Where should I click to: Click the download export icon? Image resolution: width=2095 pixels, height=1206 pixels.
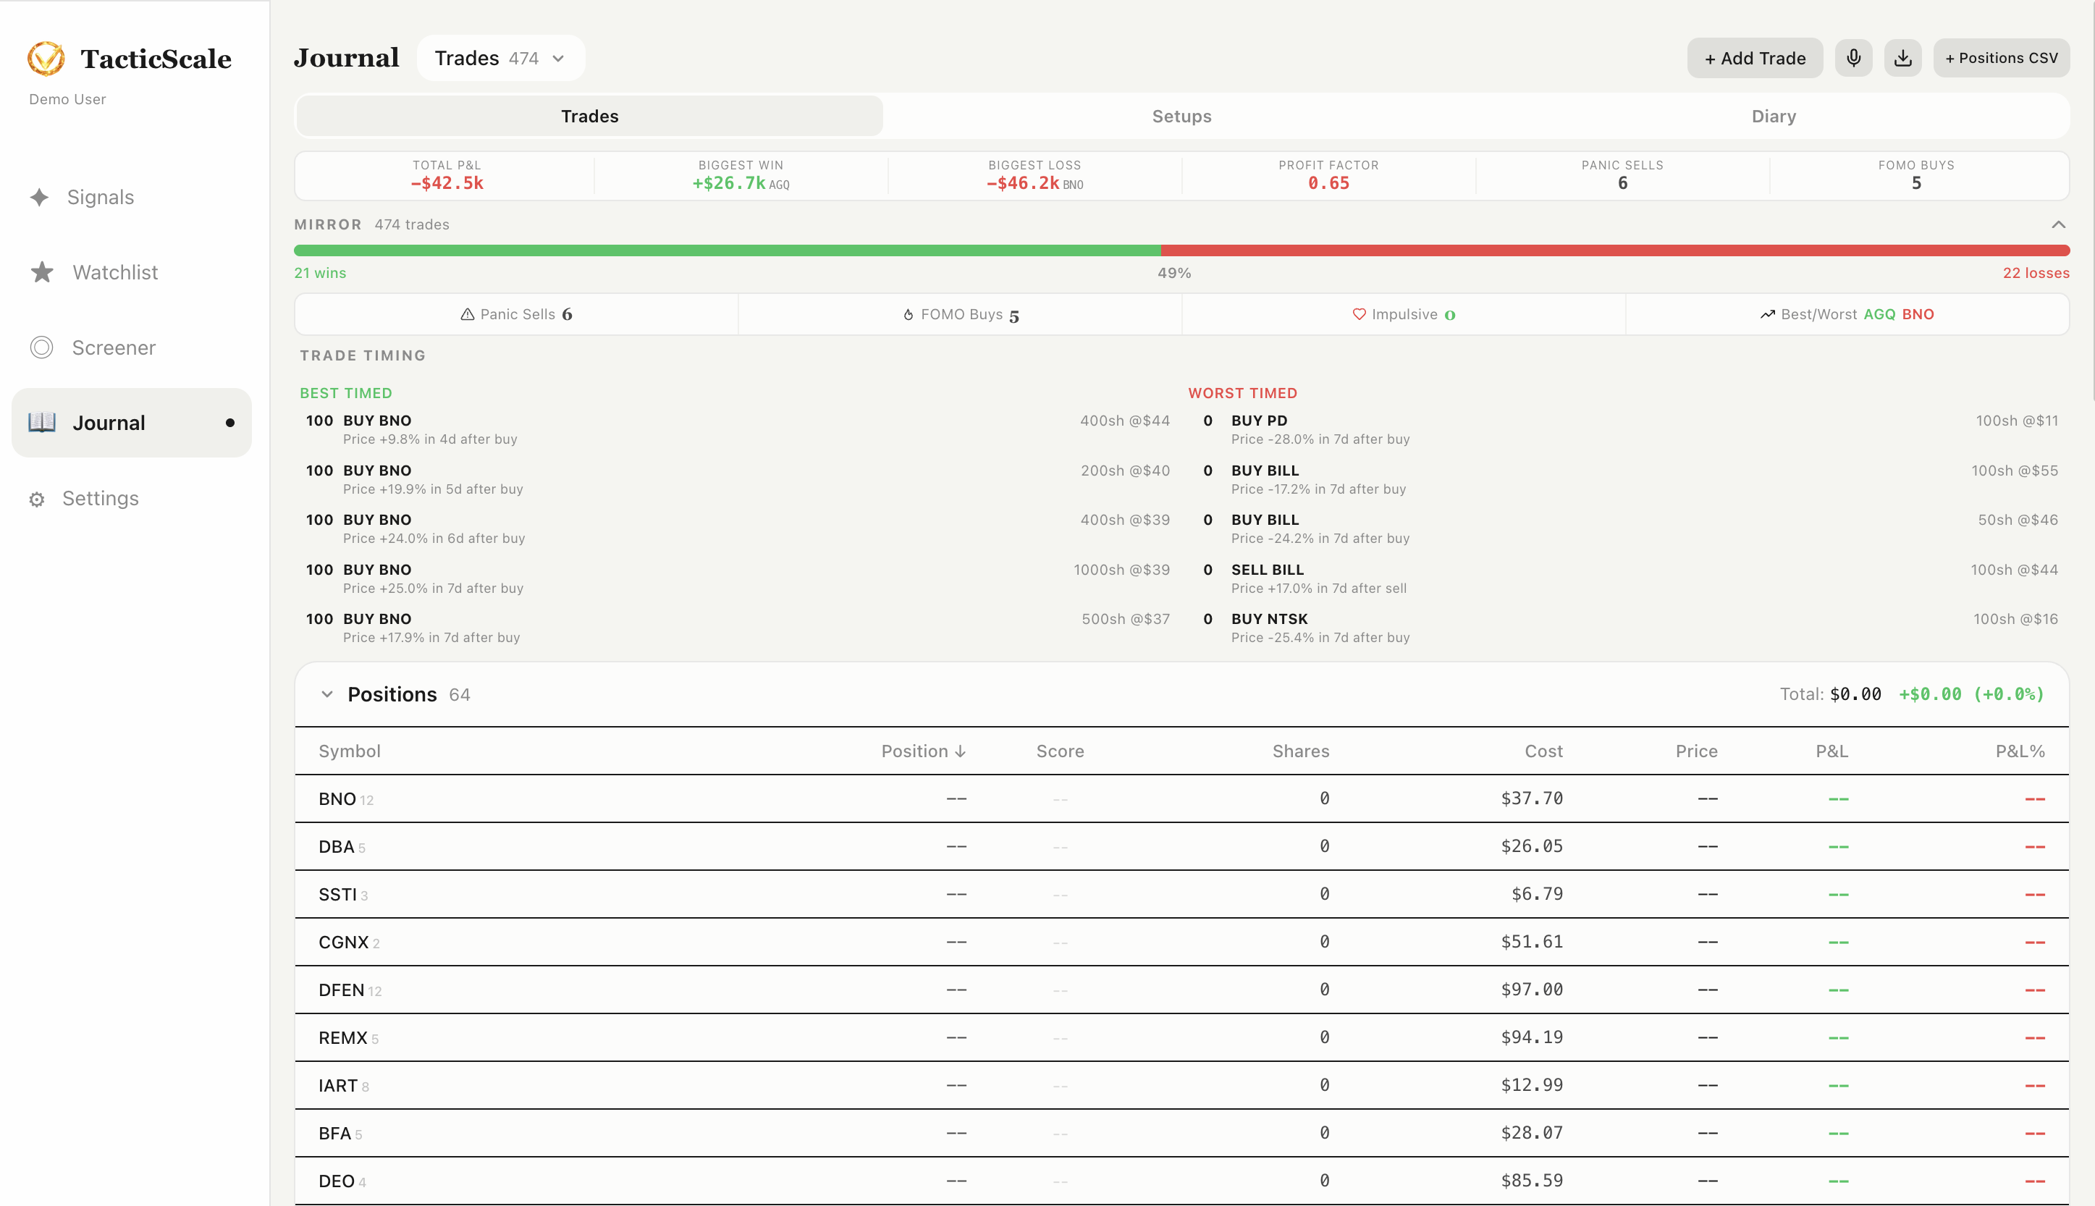[1903, 58]
